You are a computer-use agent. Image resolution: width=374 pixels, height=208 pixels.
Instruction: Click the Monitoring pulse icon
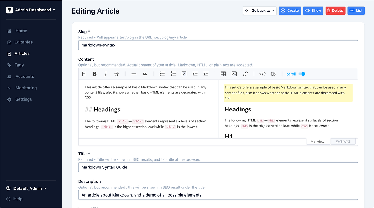click(x=9, y=88)
